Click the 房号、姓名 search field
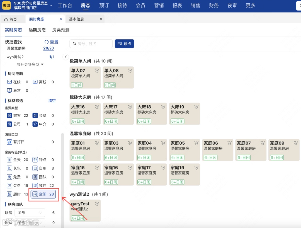This screenshot has width=301, height=228. tap(91, 43)
